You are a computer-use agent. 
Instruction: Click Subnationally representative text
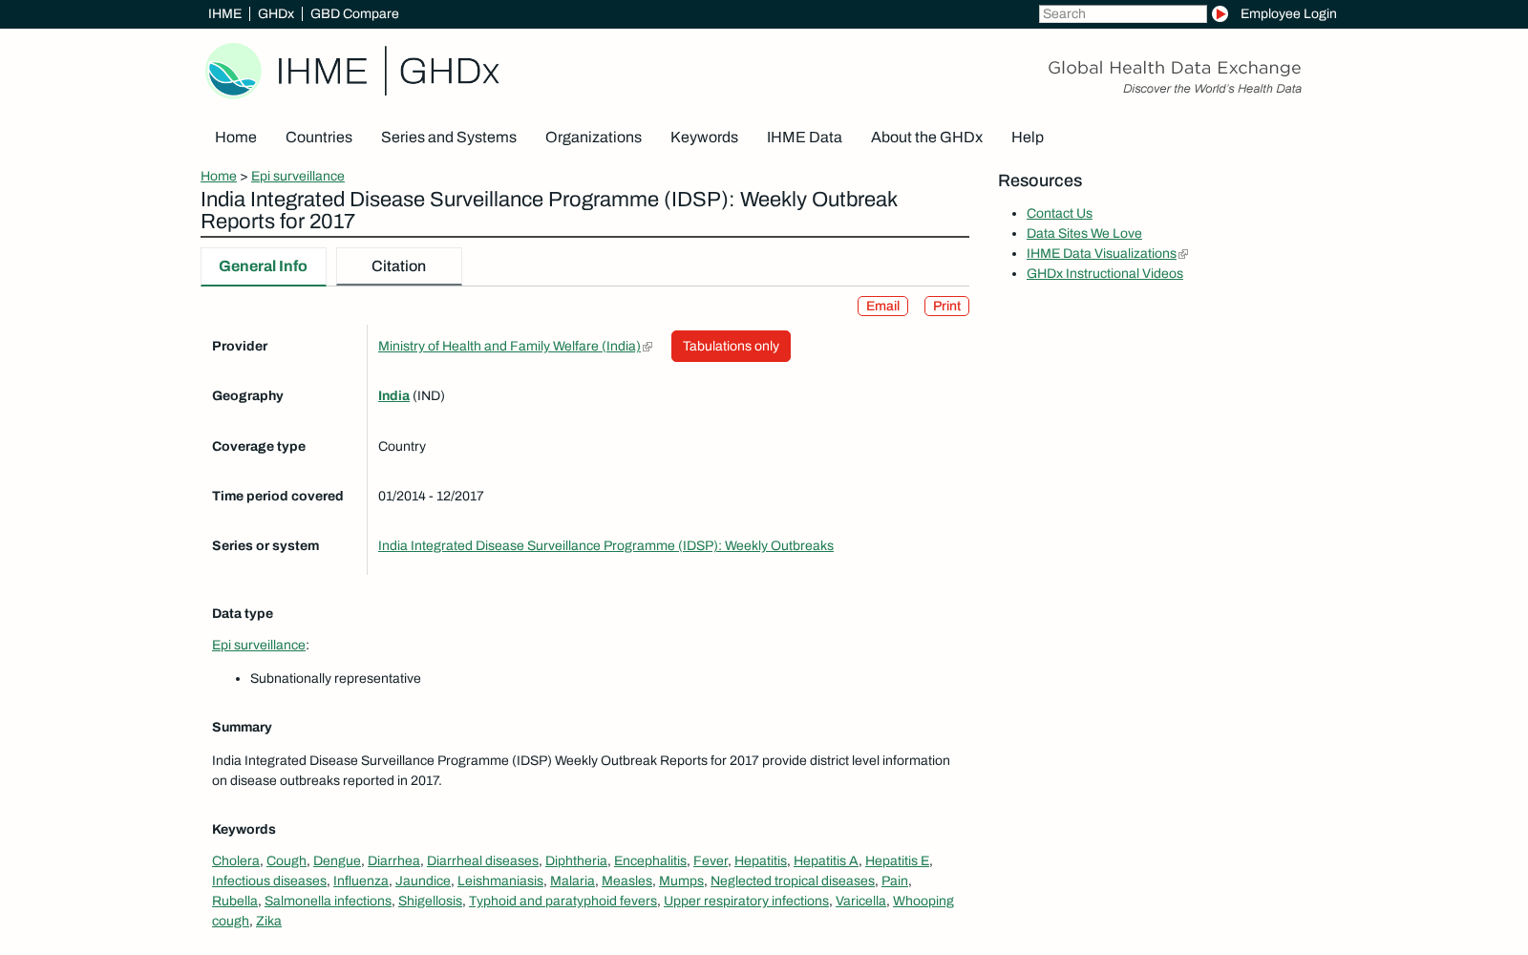[x=335, y=678]
